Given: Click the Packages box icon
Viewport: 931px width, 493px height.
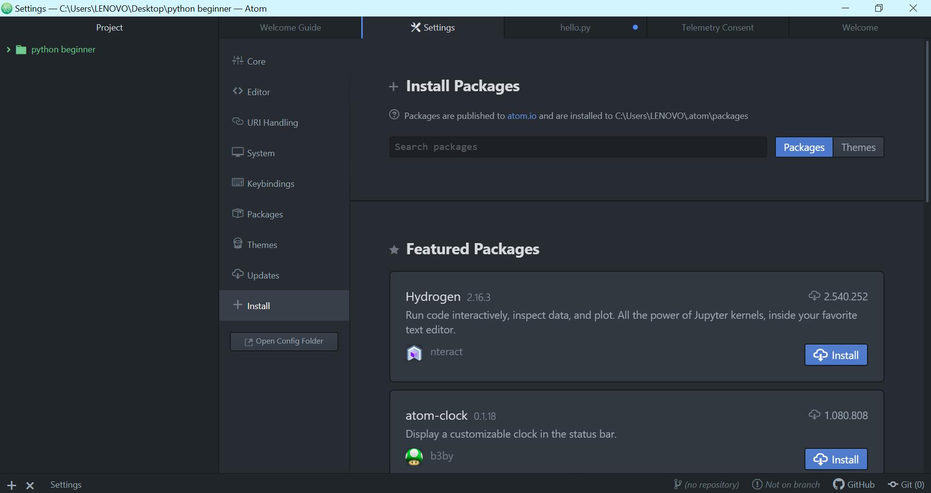Looking at the screenshot, I should (x=238, y=213).
